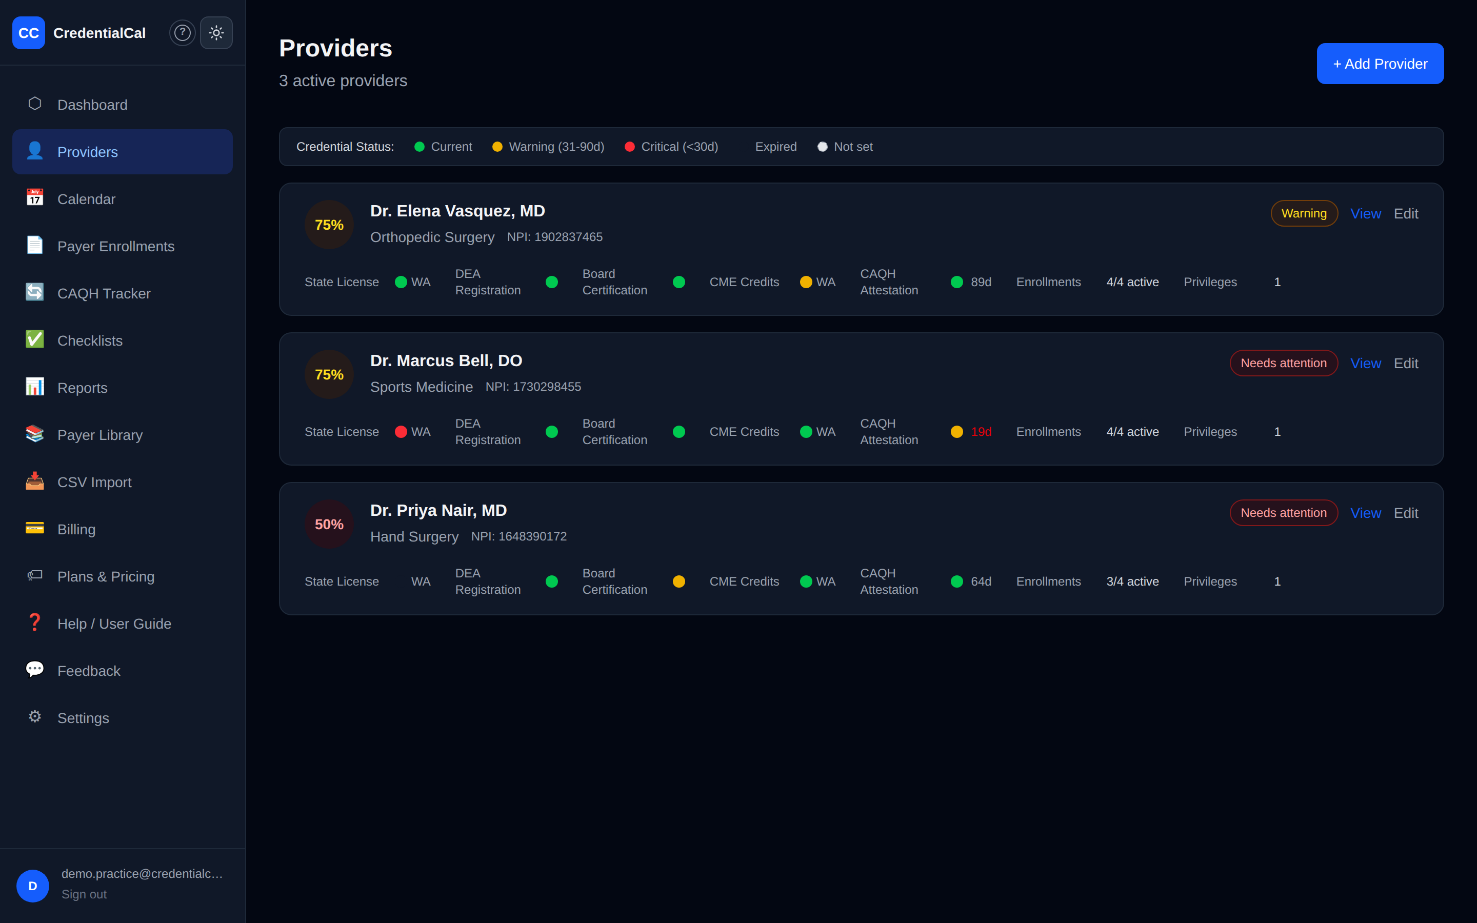
Task: Go to Payer Enrollments
Action: tap(122, 246)
